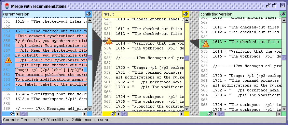Click 'This command publishes the curre' line in current version
The height and width of the screenshot is (125, 288).
point(51,75)
